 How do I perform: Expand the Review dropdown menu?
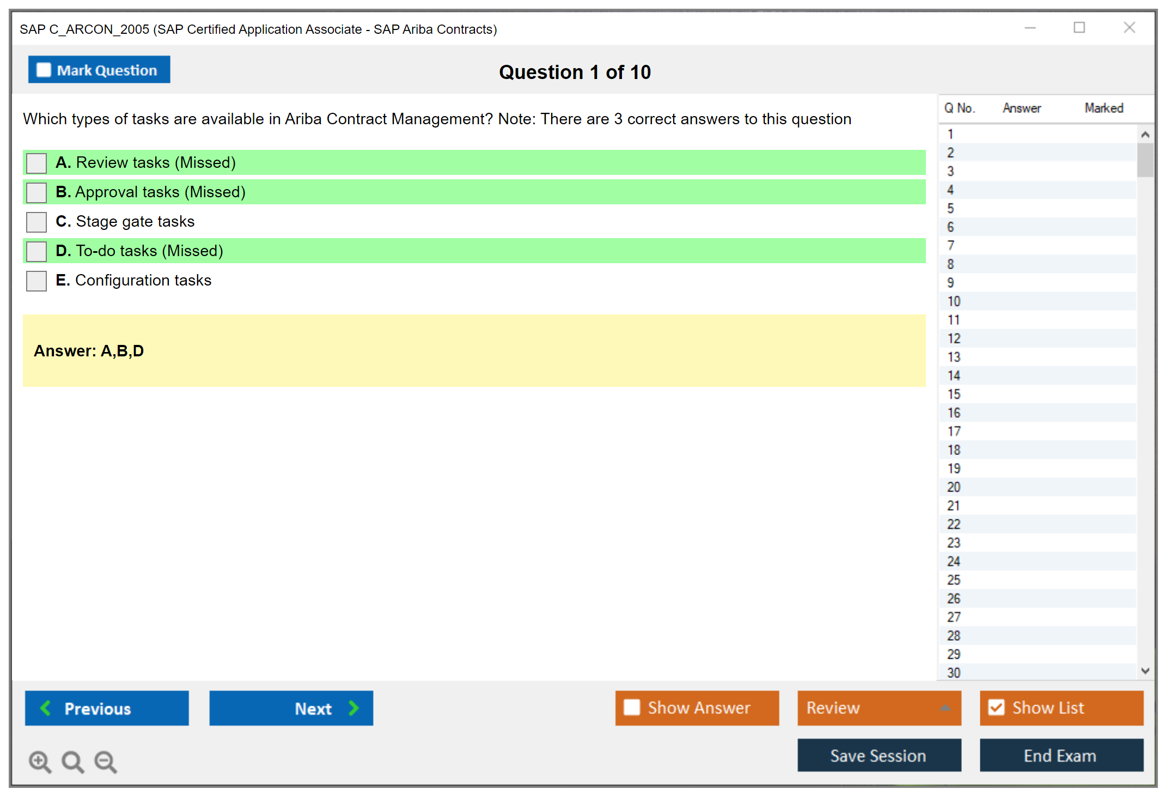pos(945,708)
